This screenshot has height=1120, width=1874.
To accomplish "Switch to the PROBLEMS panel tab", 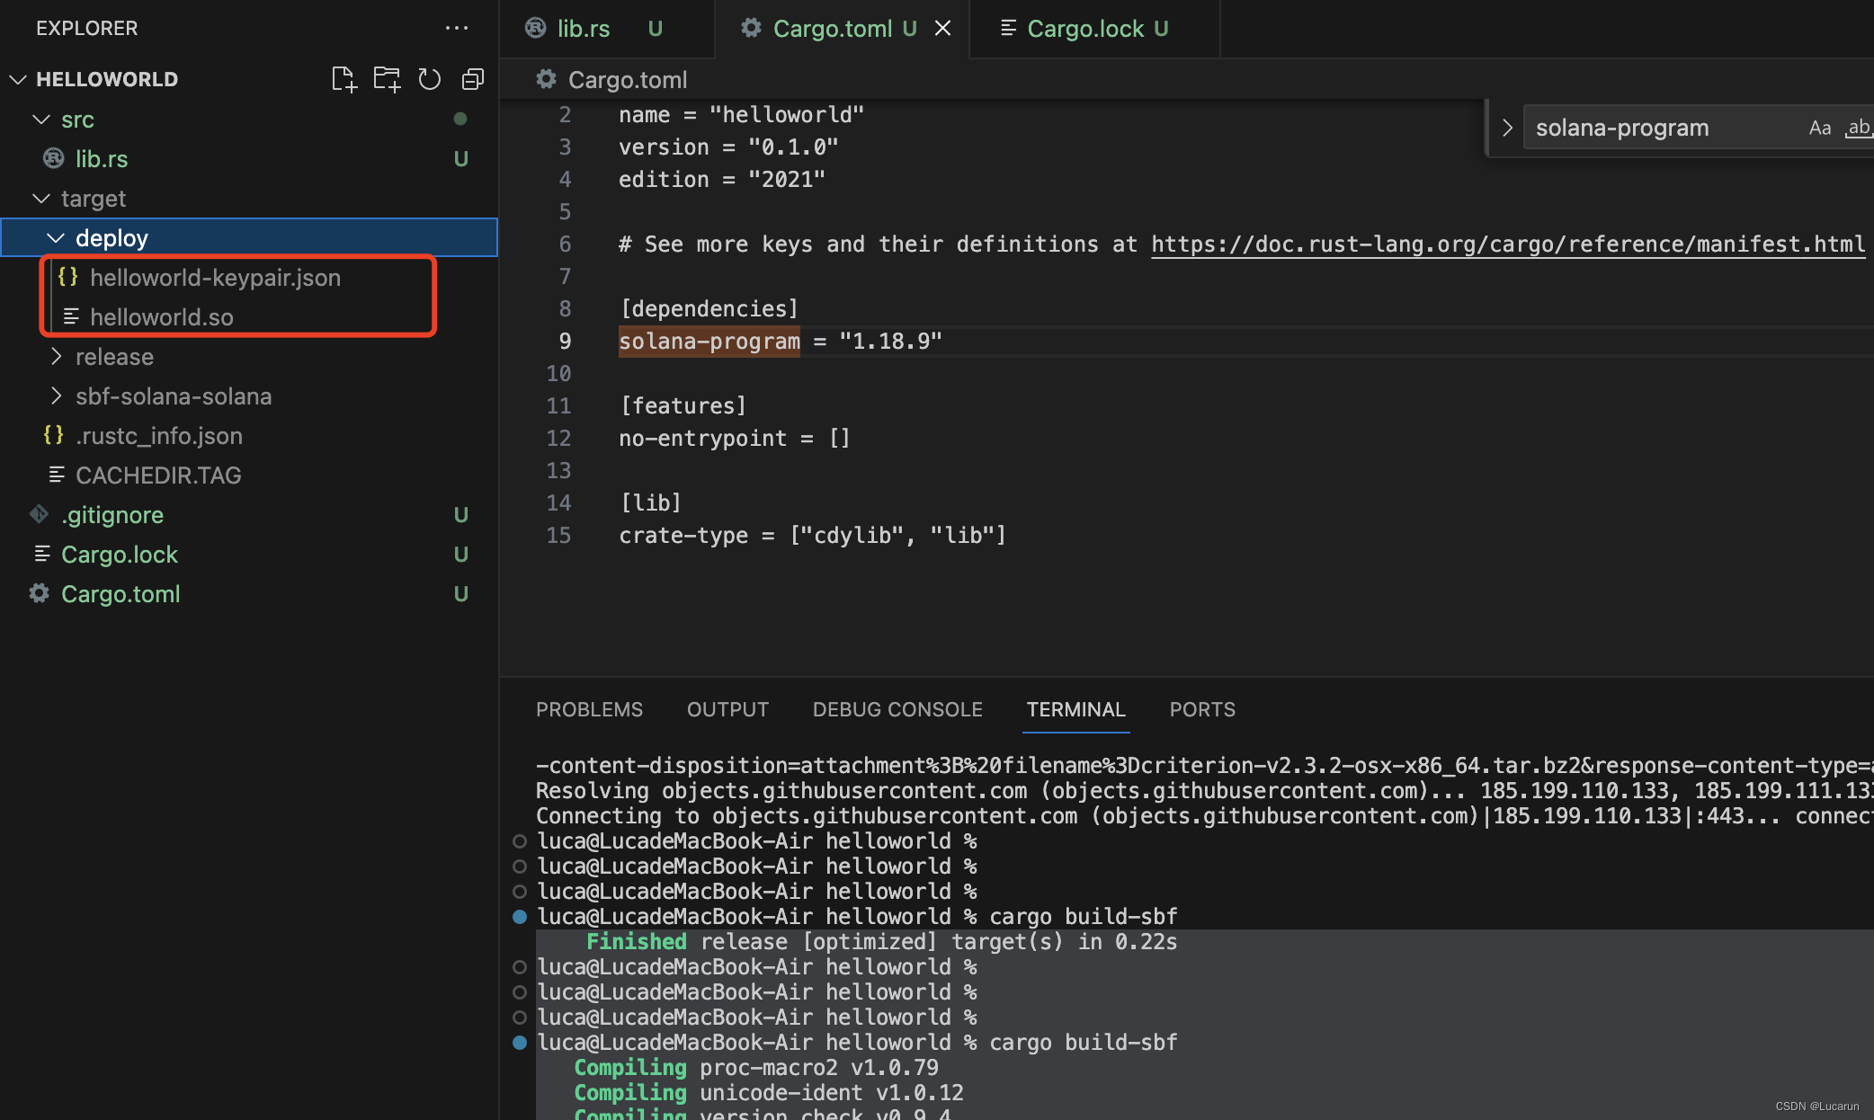I will [x=589, y=709].
